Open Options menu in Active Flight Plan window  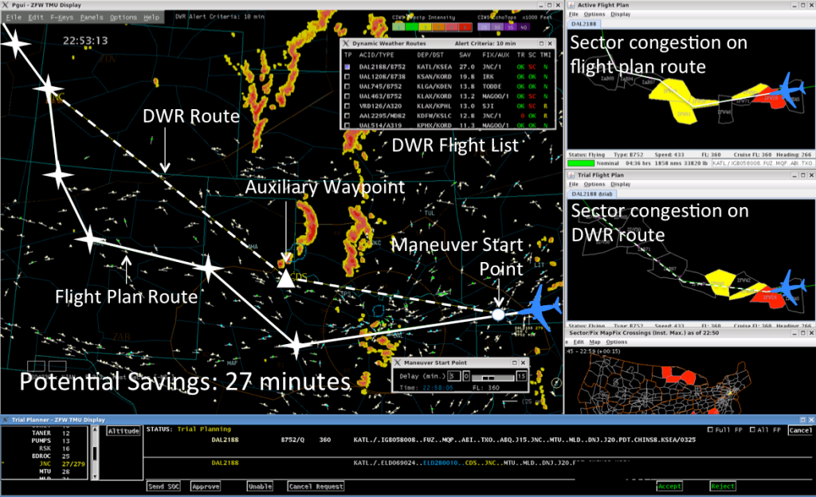point(594,14)
